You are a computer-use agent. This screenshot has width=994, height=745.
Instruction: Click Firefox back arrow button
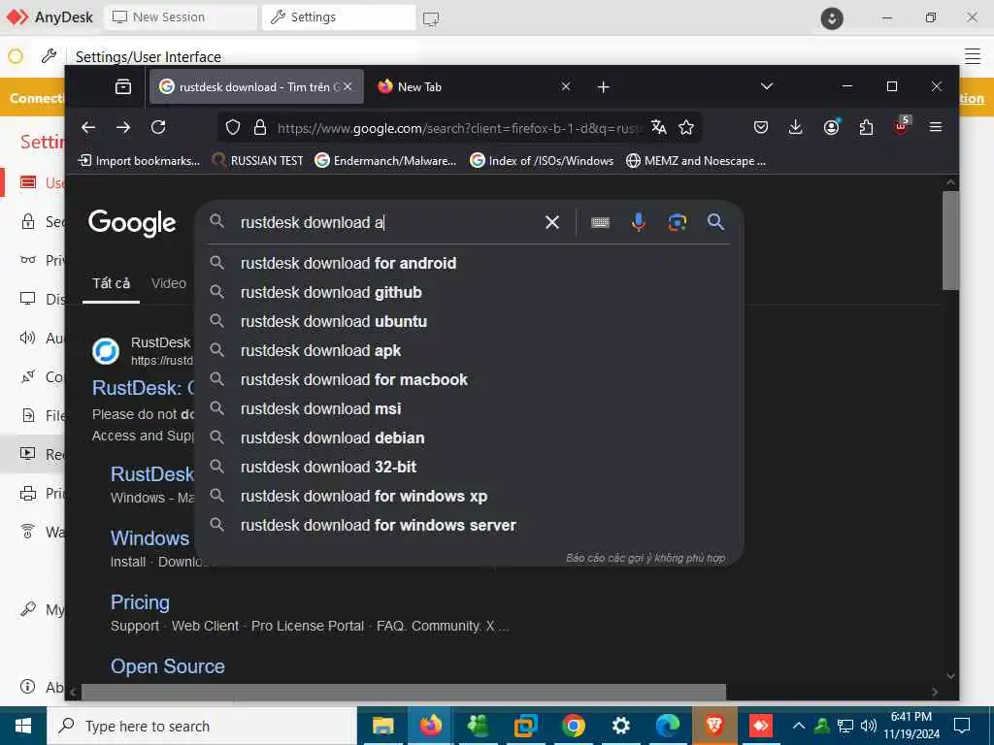tap(88, 127)
